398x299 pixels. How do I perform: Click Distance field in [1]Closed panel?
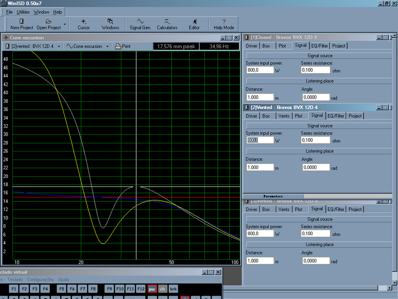260,97
